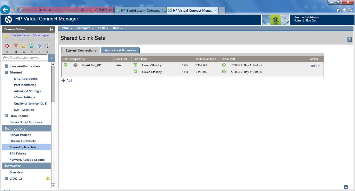Open MAC Addresses settings
The height and width of the screenshot is (191, 355).
pyautogui.click(x=26, y=79)
